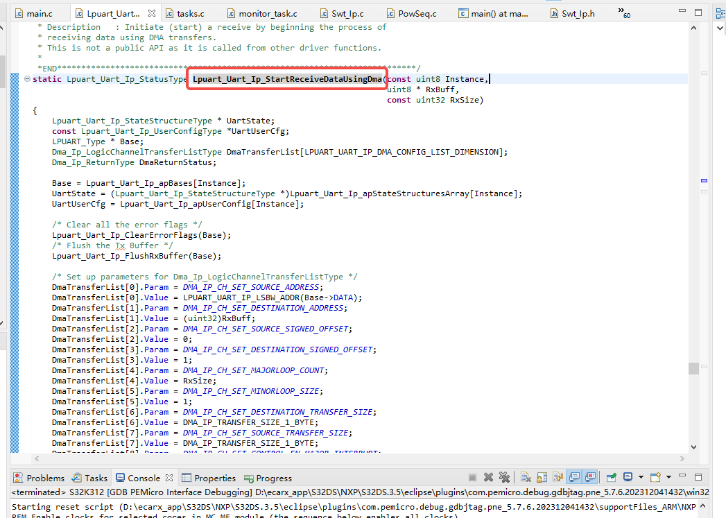
Task: Pin the current console
Action: tap(611, 477)
